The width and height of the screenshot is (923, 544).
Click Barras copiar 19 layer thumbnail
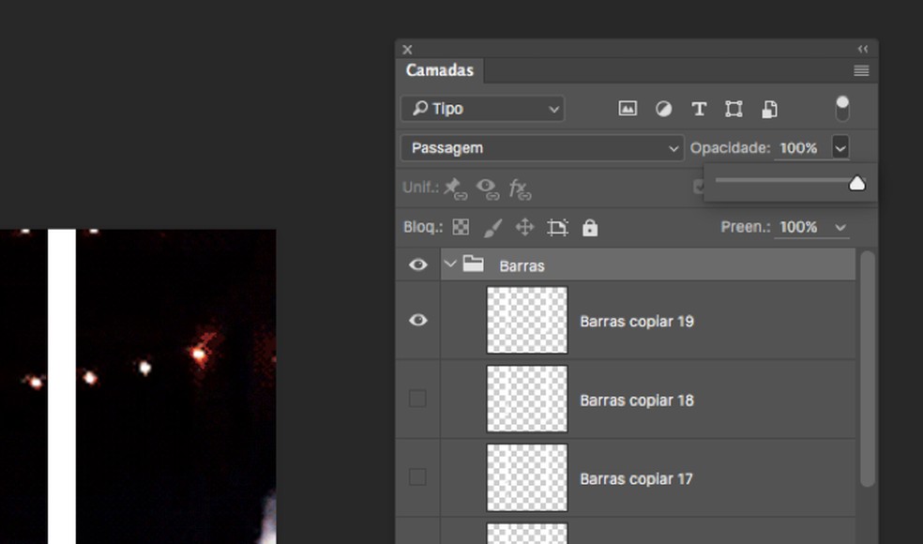point(527,320)
